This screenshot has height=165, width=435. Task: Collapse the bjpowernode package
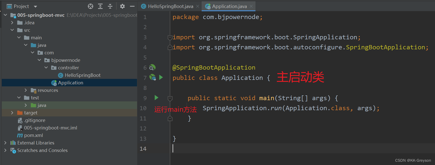[39, 60]
